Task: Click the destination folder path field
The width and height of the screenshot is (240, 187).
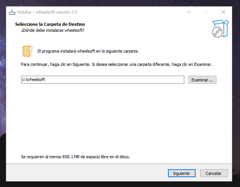Action: [102, 80]
